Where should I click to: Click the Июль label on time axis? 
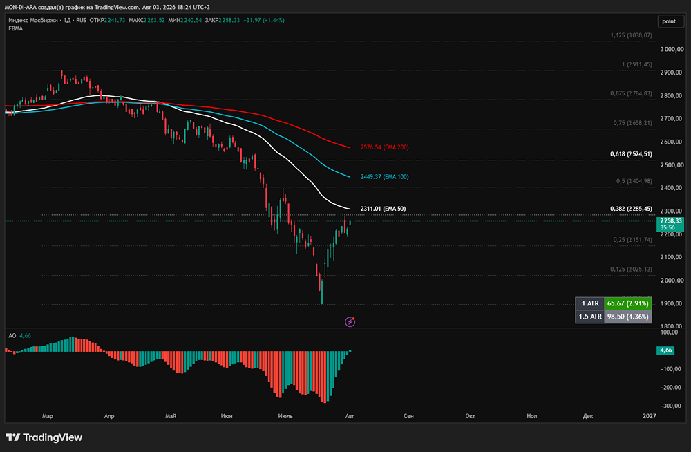(x=285, y=416)
